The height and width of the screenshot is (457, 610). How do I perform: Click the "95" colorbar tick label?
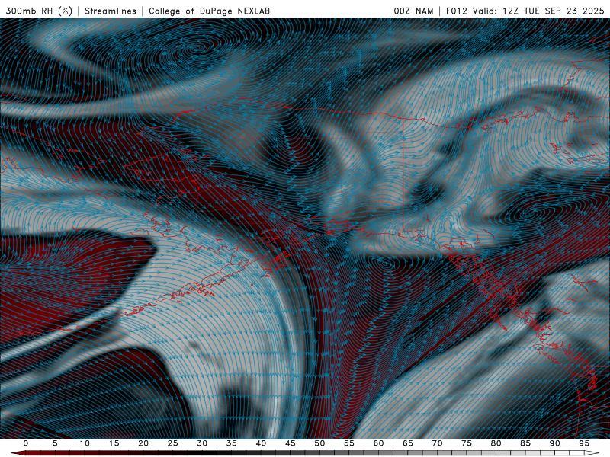[x=584, y=443]
